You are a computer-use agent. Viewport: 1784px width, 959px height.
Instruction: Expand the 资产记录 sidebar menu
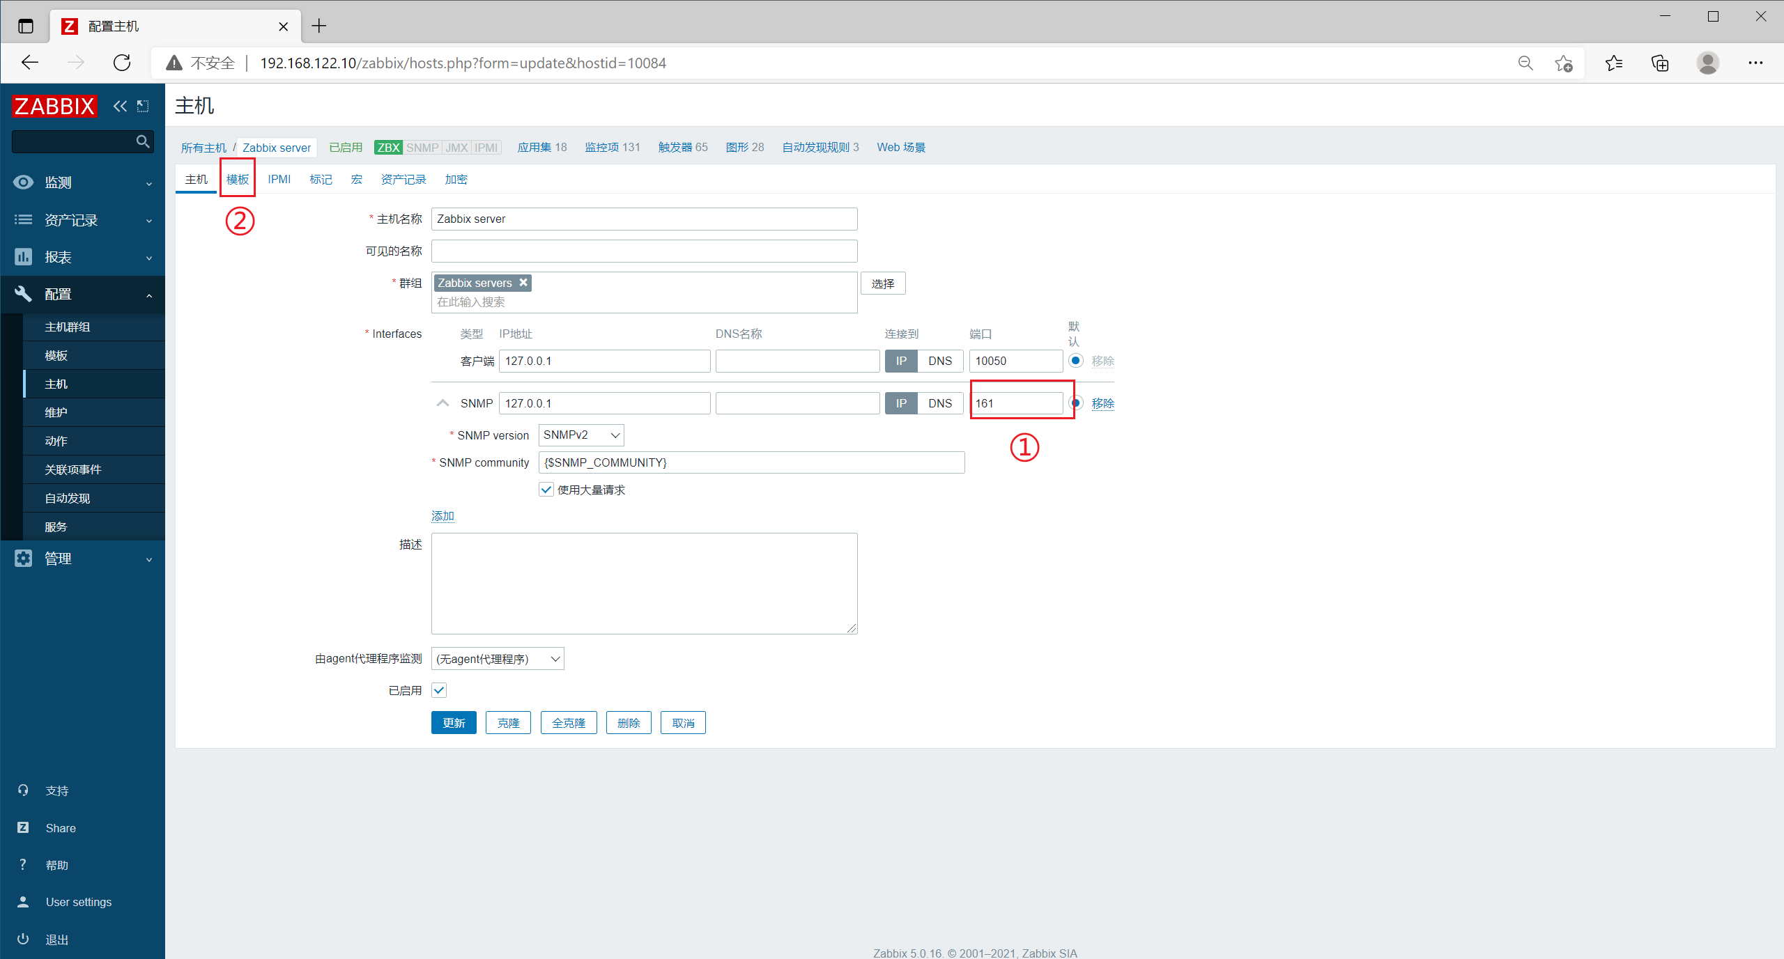tap(149, 221)
